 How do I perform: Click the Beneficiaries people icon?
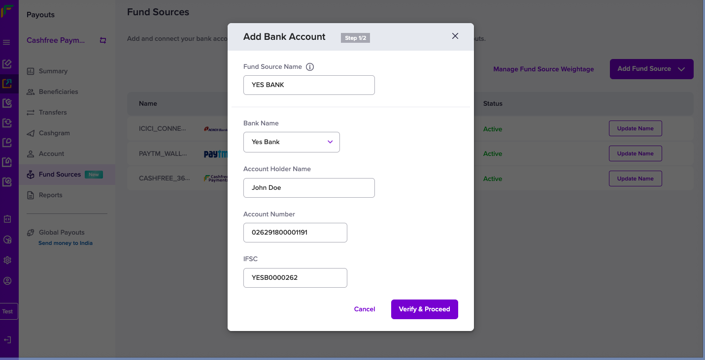pyautogui.click(x=31, y=92)
